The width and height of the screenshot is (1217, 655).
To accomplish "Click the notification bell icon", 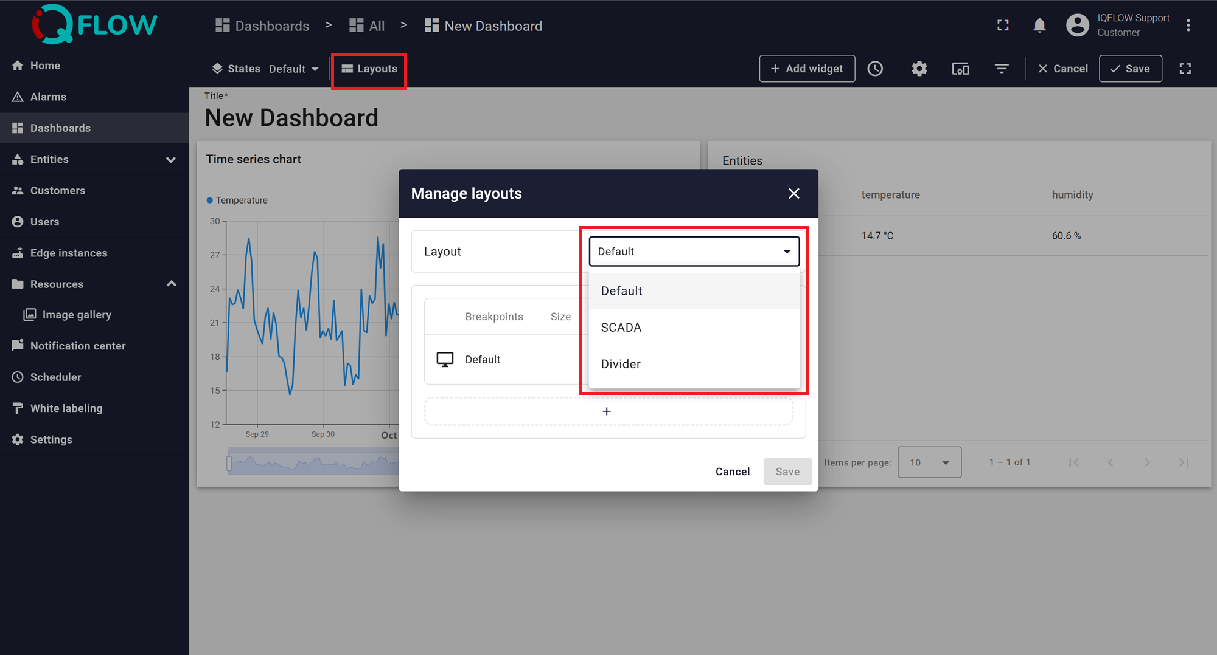I will [1039, 26].
